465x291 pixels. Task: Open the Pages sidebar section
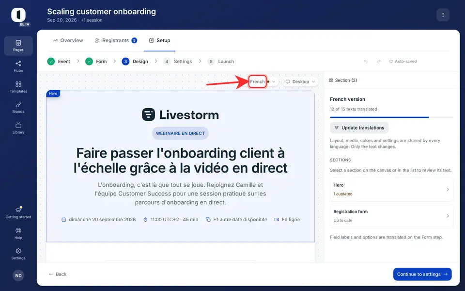[x=18, y=46]
